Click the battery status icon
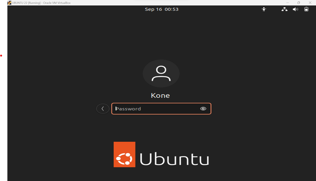 click(x=306, y=9)
